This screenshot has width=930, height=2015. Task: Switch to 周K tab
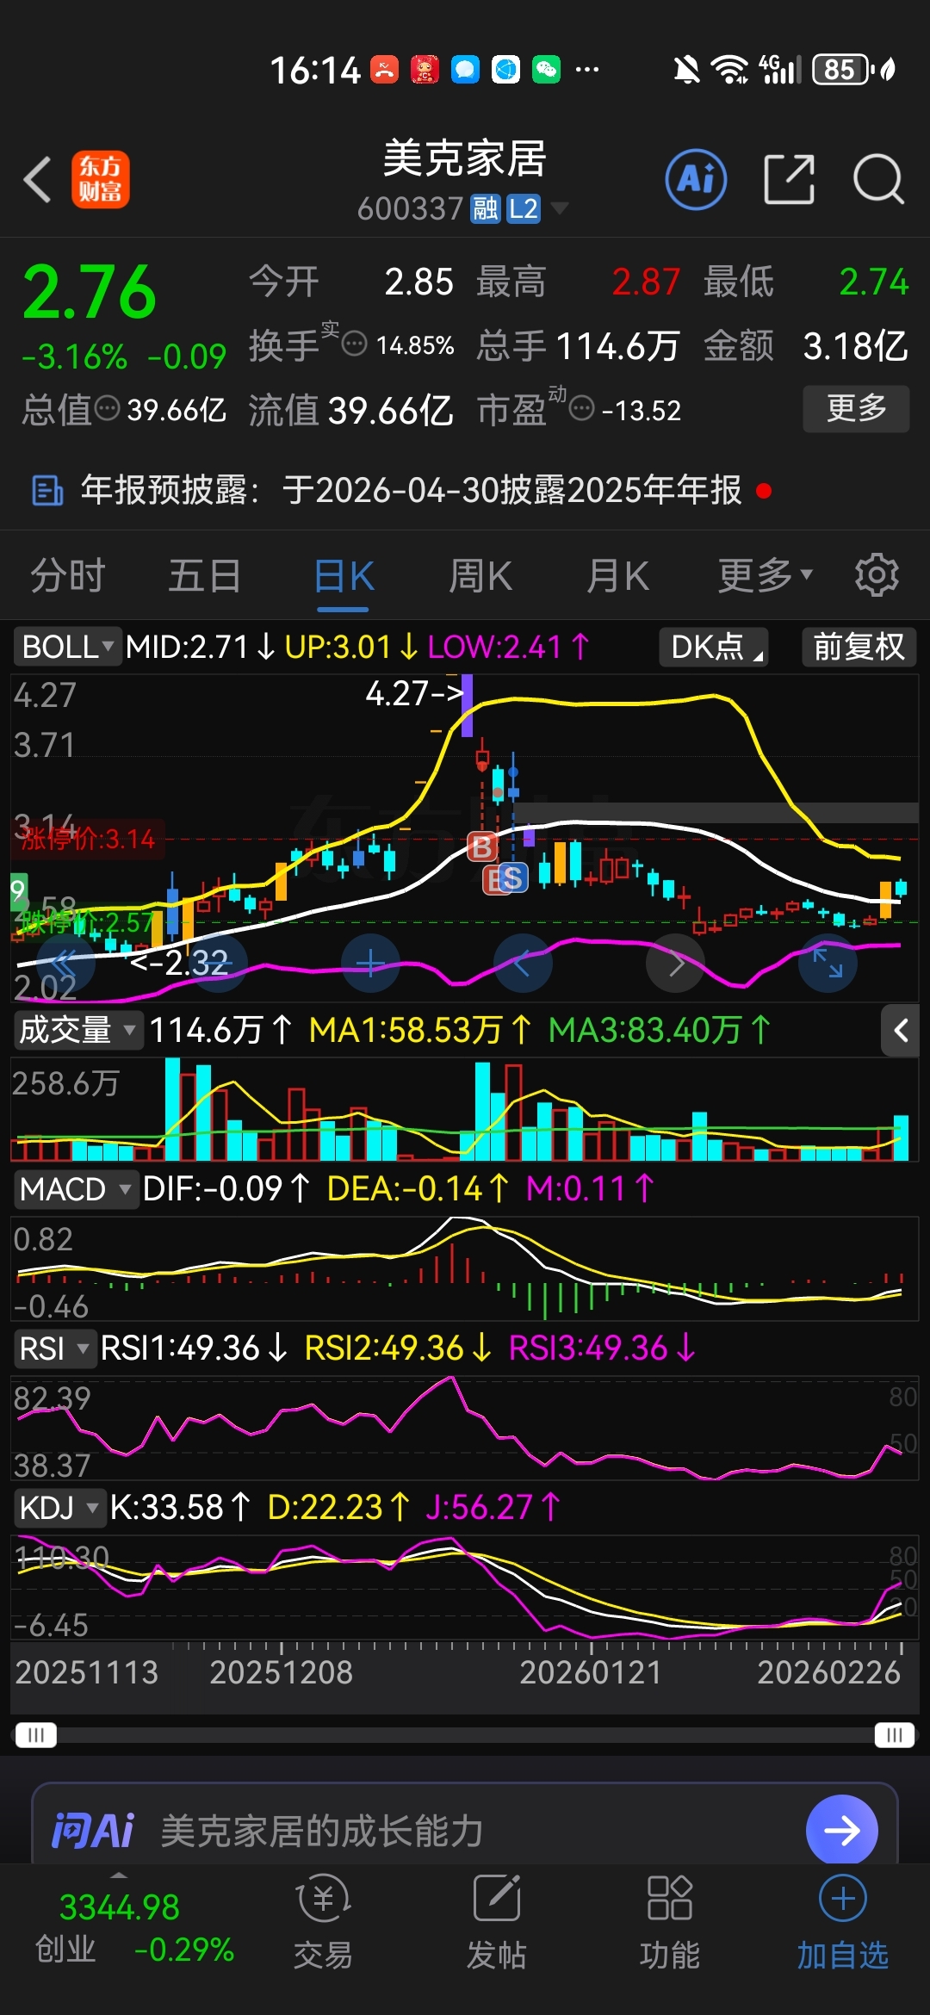click(x=480, y=574)
